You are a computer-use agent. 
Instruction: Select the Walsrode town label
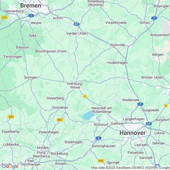tap(117, 45)
